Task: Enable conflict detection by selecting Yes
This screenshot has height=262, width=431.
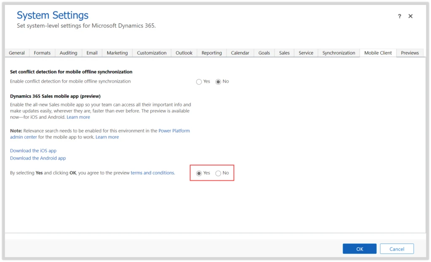Action: [x=198, y=81]
